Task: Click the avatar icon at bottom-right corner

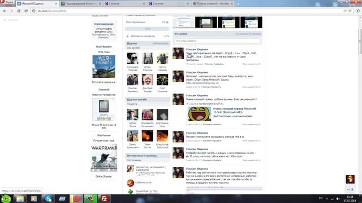Action: 350,179
